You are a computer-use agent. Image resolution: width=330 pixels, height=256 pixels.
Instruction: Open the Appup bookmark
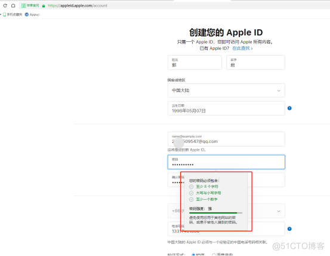click(x=32, y=14)
